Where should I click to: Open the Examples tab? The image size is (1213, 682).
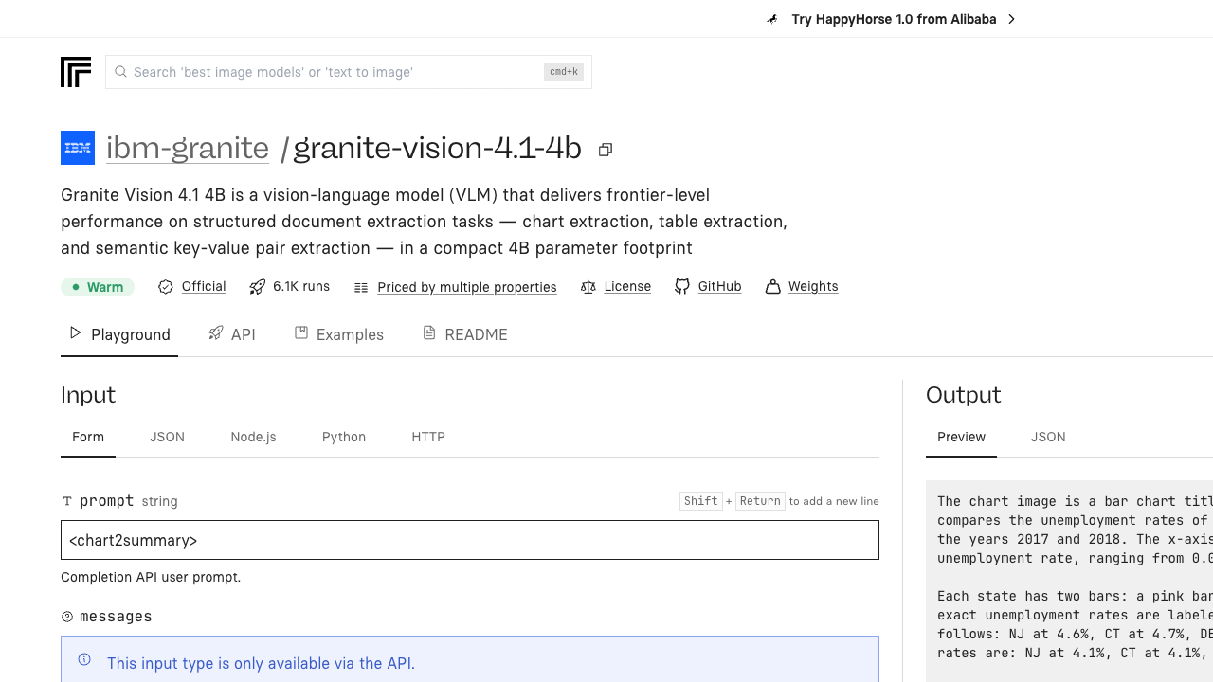(338, 334)
